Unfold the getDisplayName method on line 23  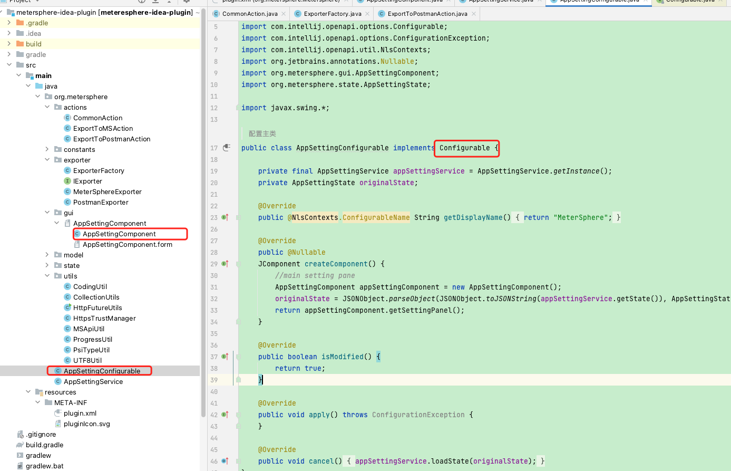point(238,217)
